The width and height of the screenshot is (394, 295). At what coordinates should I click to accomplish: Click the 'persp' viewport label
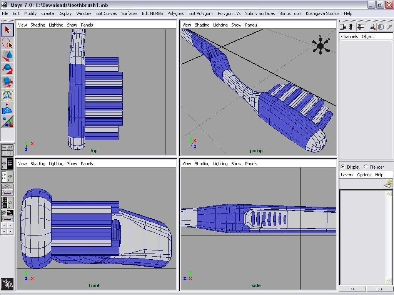coord(256,151)
